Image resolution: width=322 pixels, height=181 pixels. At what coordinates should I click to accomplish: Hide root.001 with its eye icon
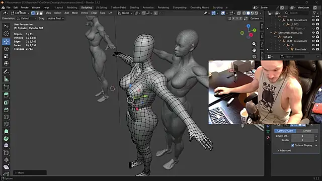coord(313,37)
